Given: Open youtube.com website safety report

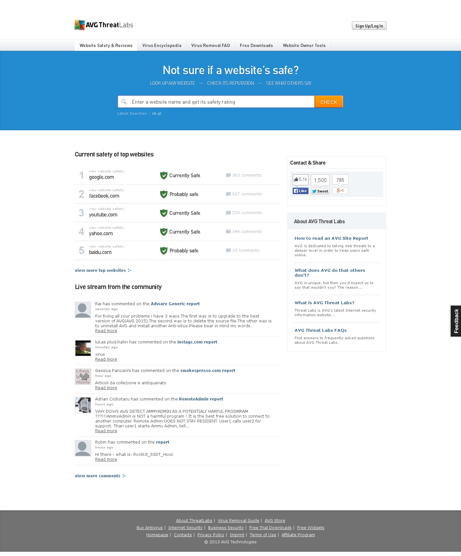Looking at the screenshot, I should click(x=103, y=215).
